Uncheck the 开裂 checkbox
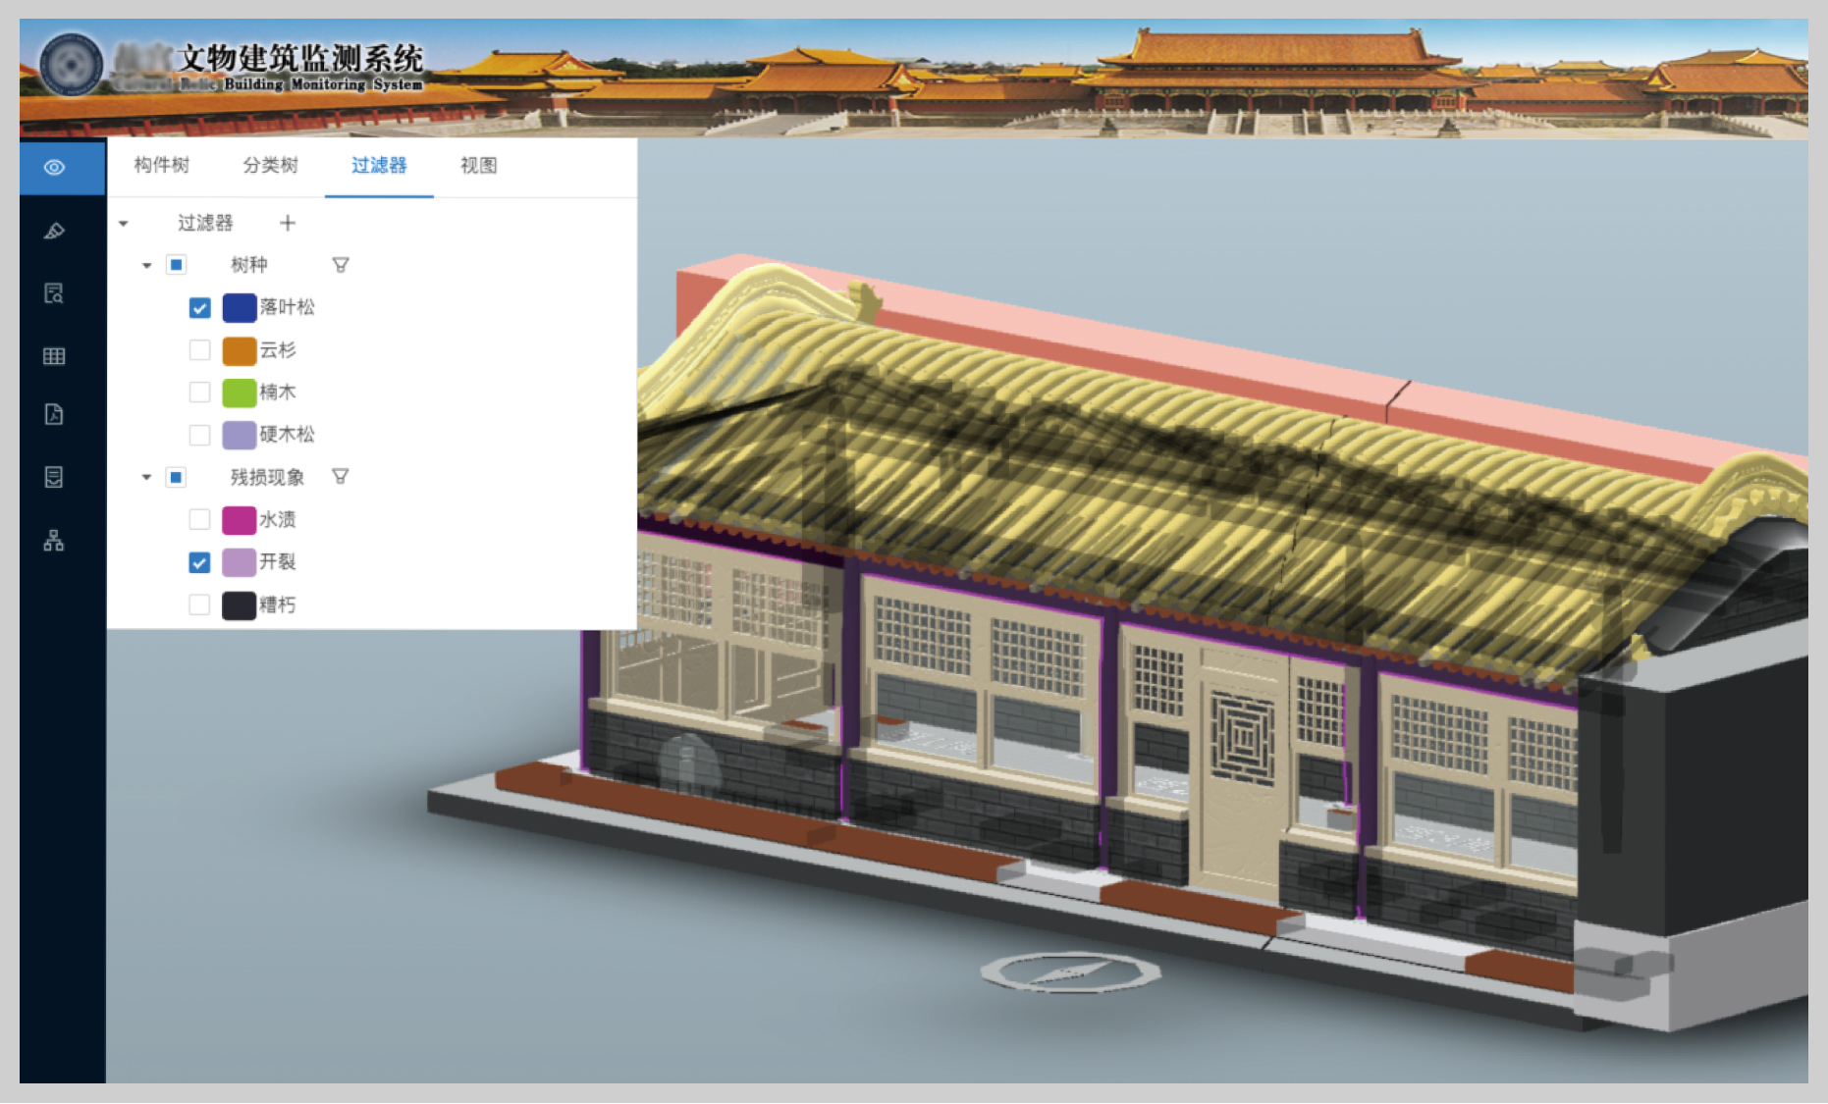This screenshot has height=1104, width=1828. click(x=199, y=562)
